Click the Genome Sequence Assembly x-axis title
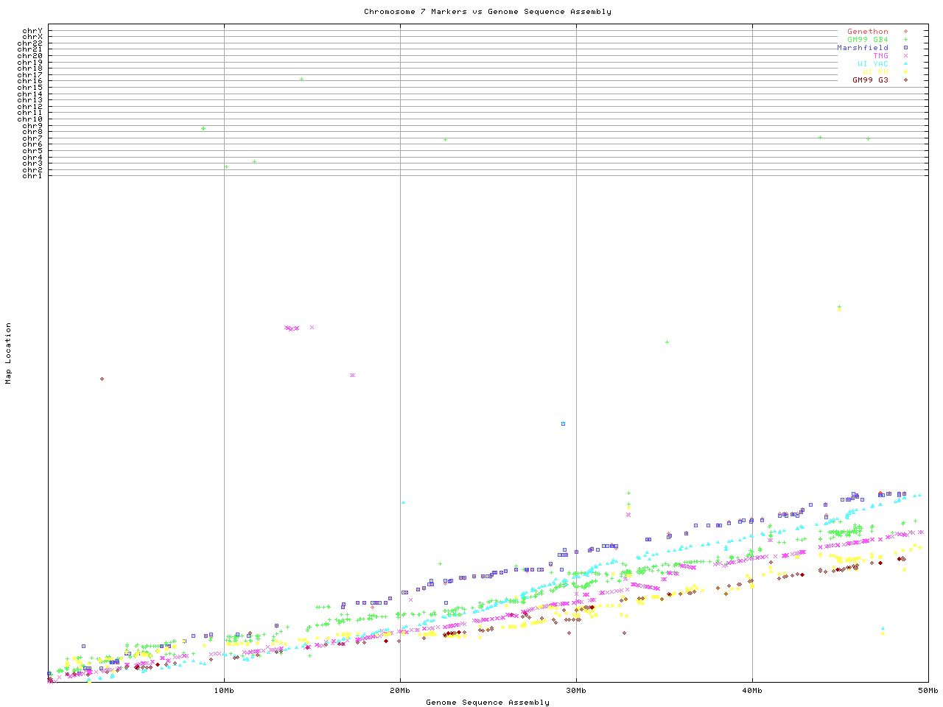Viewport: 943px width, 707px height. pyautogui.click(x=487, y=703)
